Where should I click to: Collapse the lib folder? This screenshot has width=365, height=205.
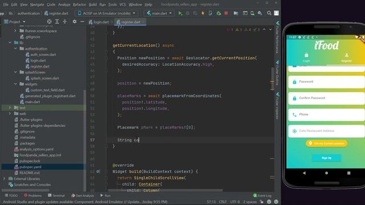tap(10, 43)
